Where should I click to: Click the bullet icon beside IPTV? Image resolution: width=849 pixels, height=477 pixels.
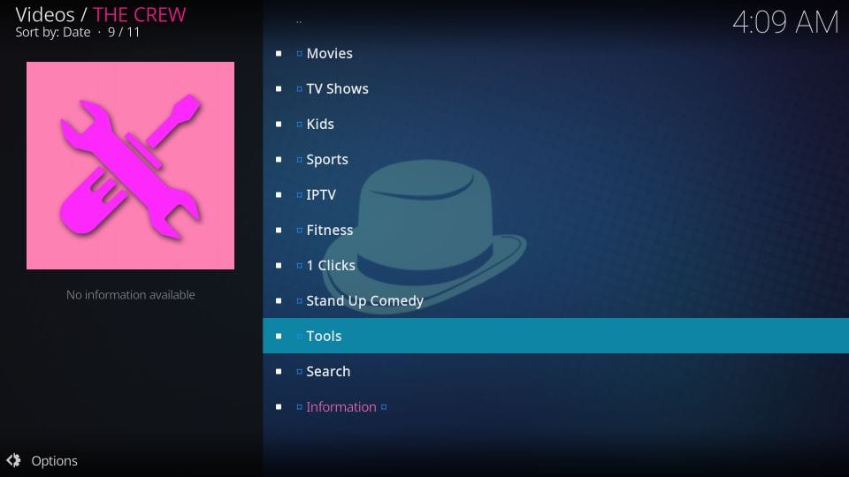(279, 194)
